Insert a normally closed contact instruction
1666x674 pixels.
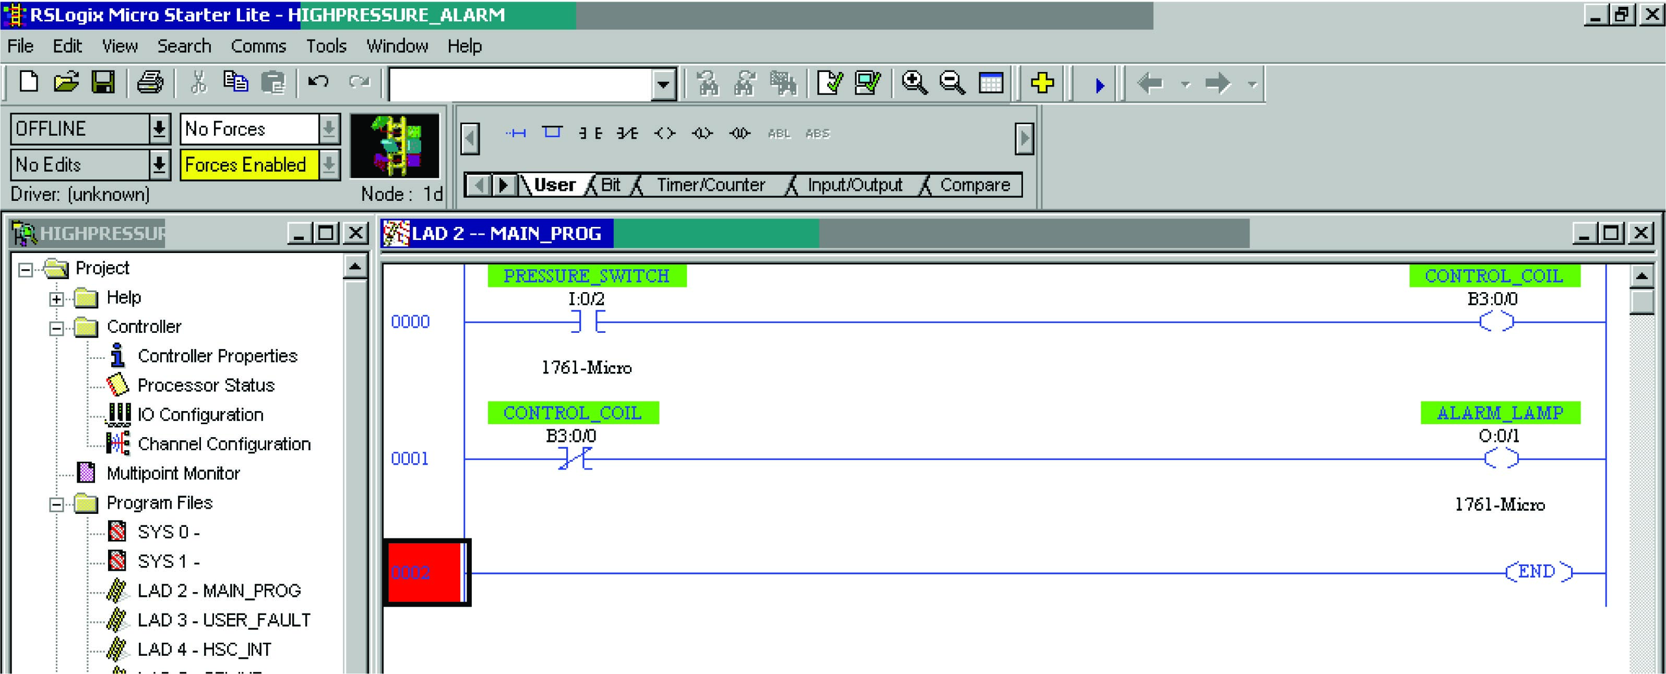627,133
